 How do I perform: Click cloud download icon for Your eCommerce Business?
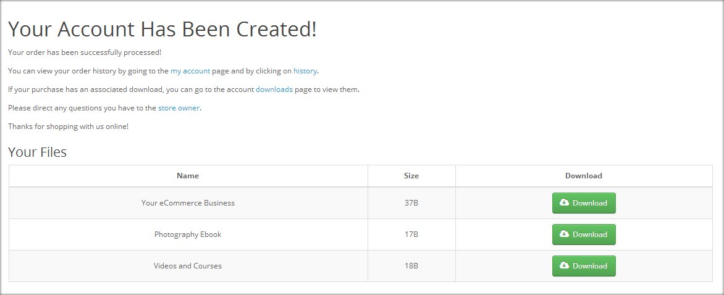point(564,202)
